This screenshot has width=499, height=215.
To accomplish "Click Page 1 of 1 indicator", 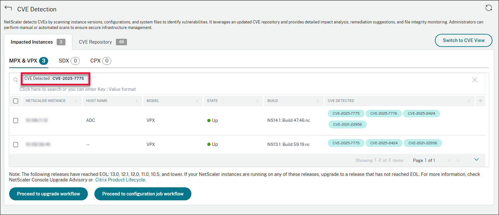I will [424, 160].
